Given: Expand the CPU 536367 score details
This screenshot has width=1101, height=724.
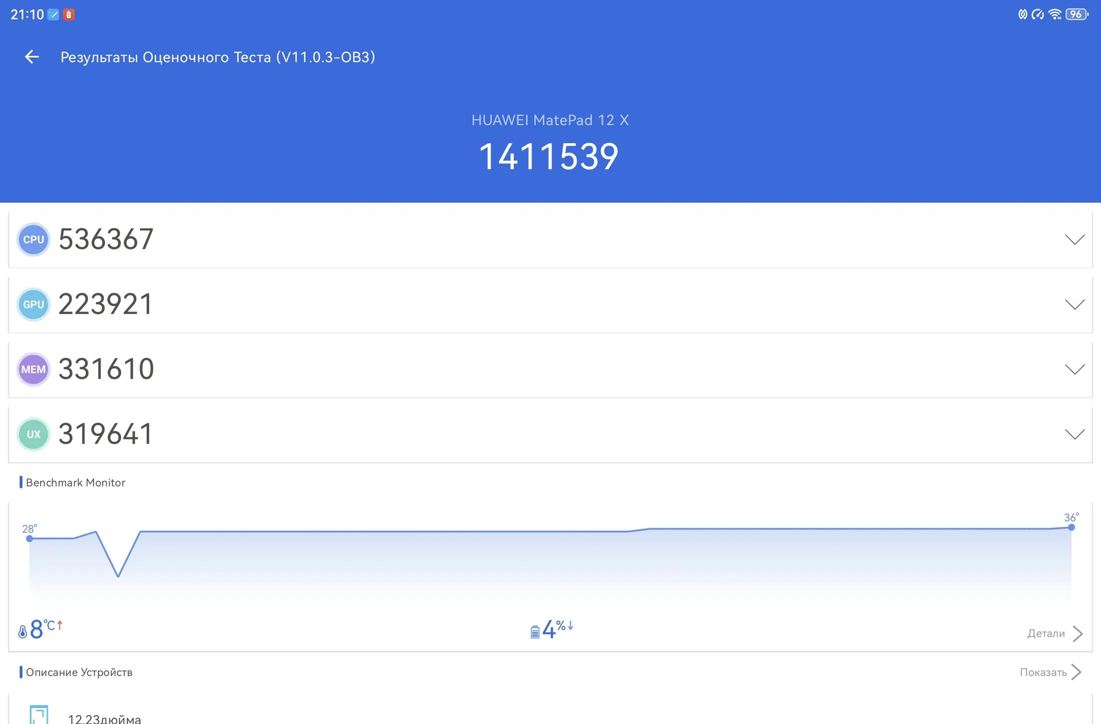Looking at the screenshot, I should (1074, 239).
